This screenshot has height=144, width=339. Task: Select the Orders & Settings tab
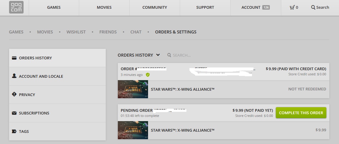(x=176, y=32)
